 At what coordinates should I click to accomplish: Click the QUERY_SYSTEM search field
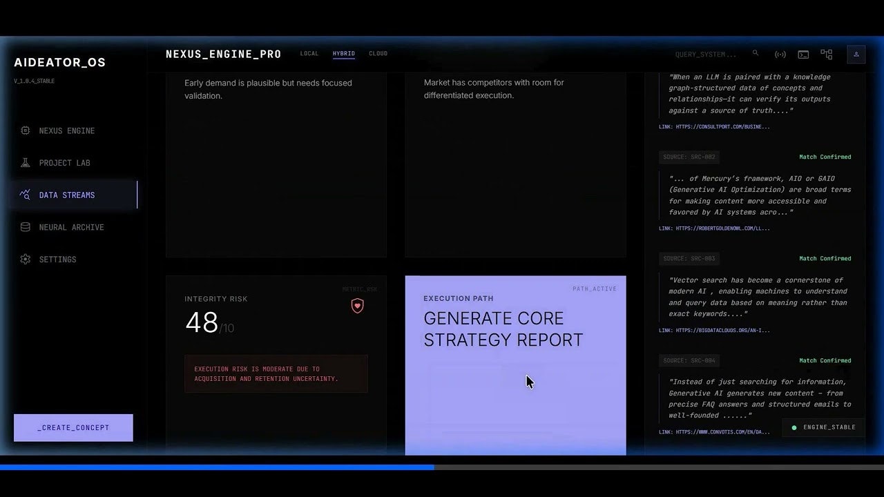click(x=706, y=55)
